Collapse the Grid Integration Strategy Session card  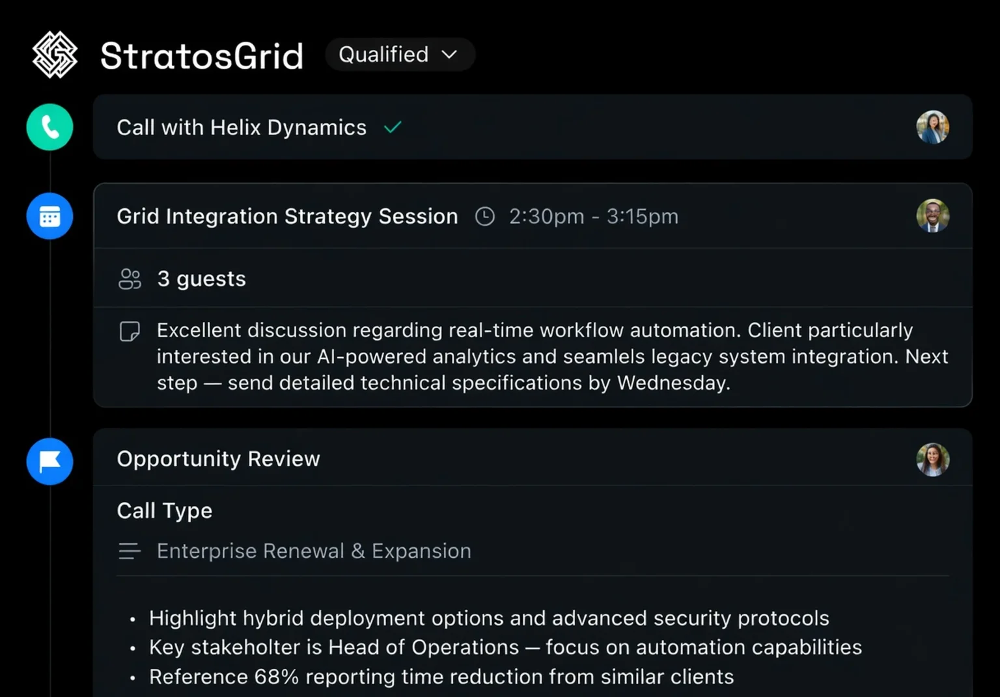coord(287,216)
